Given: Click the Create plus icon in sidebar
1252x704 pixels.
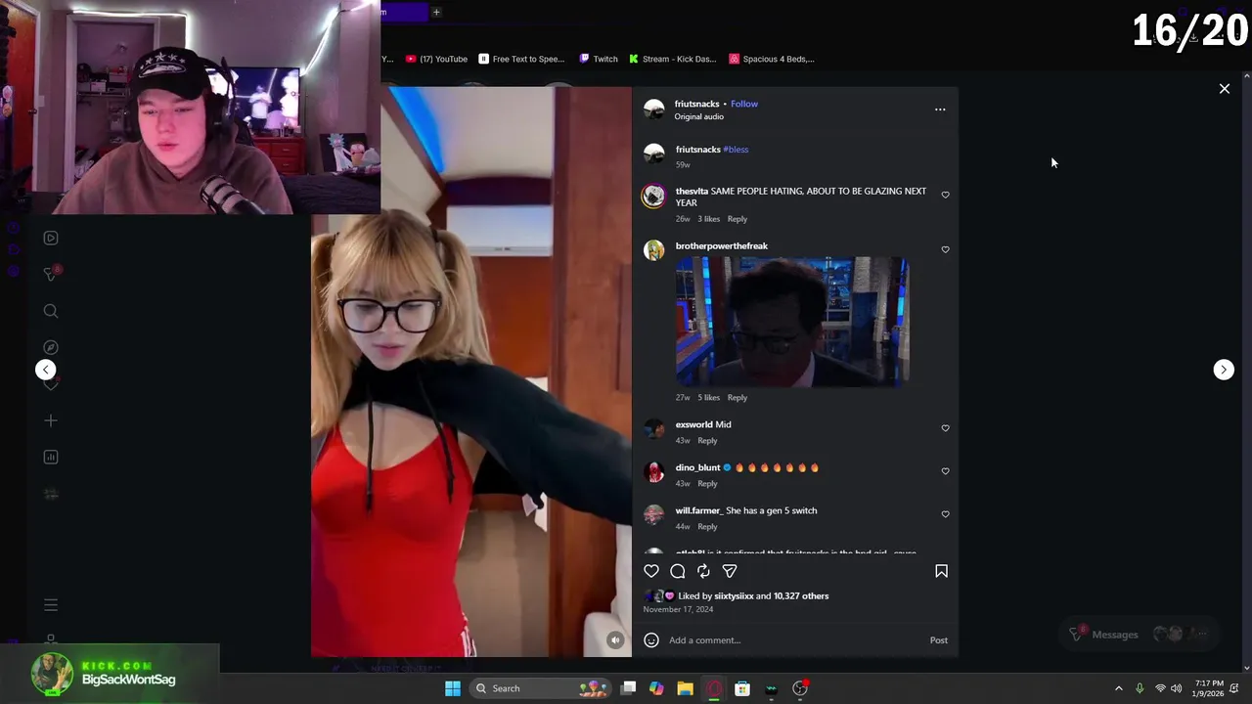Looking at the screenshot, I should coord(51,420).
